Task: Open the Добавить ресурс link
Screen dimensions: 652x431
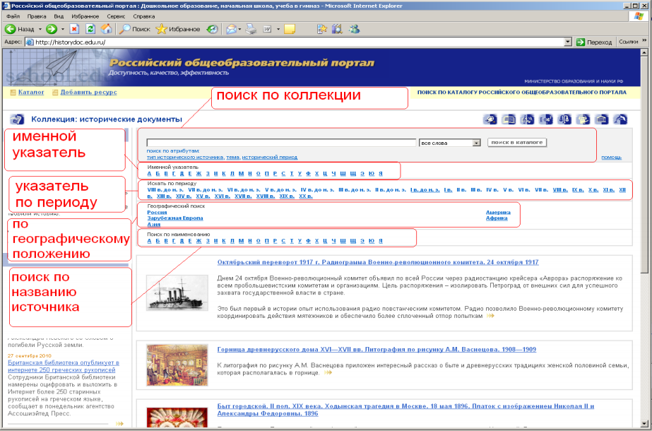Action: [88, 93]
